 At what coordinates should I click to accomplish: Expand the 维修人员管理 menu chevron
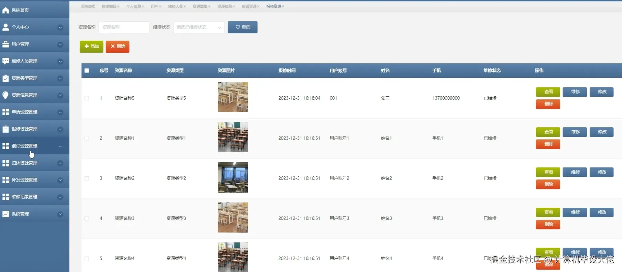click(x=60, y=61)
